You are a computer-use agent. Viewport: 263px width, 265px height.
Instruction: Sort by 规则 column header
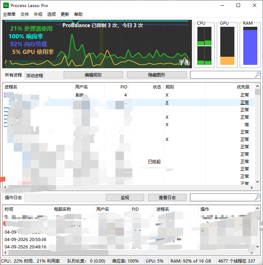click(184, 87)
